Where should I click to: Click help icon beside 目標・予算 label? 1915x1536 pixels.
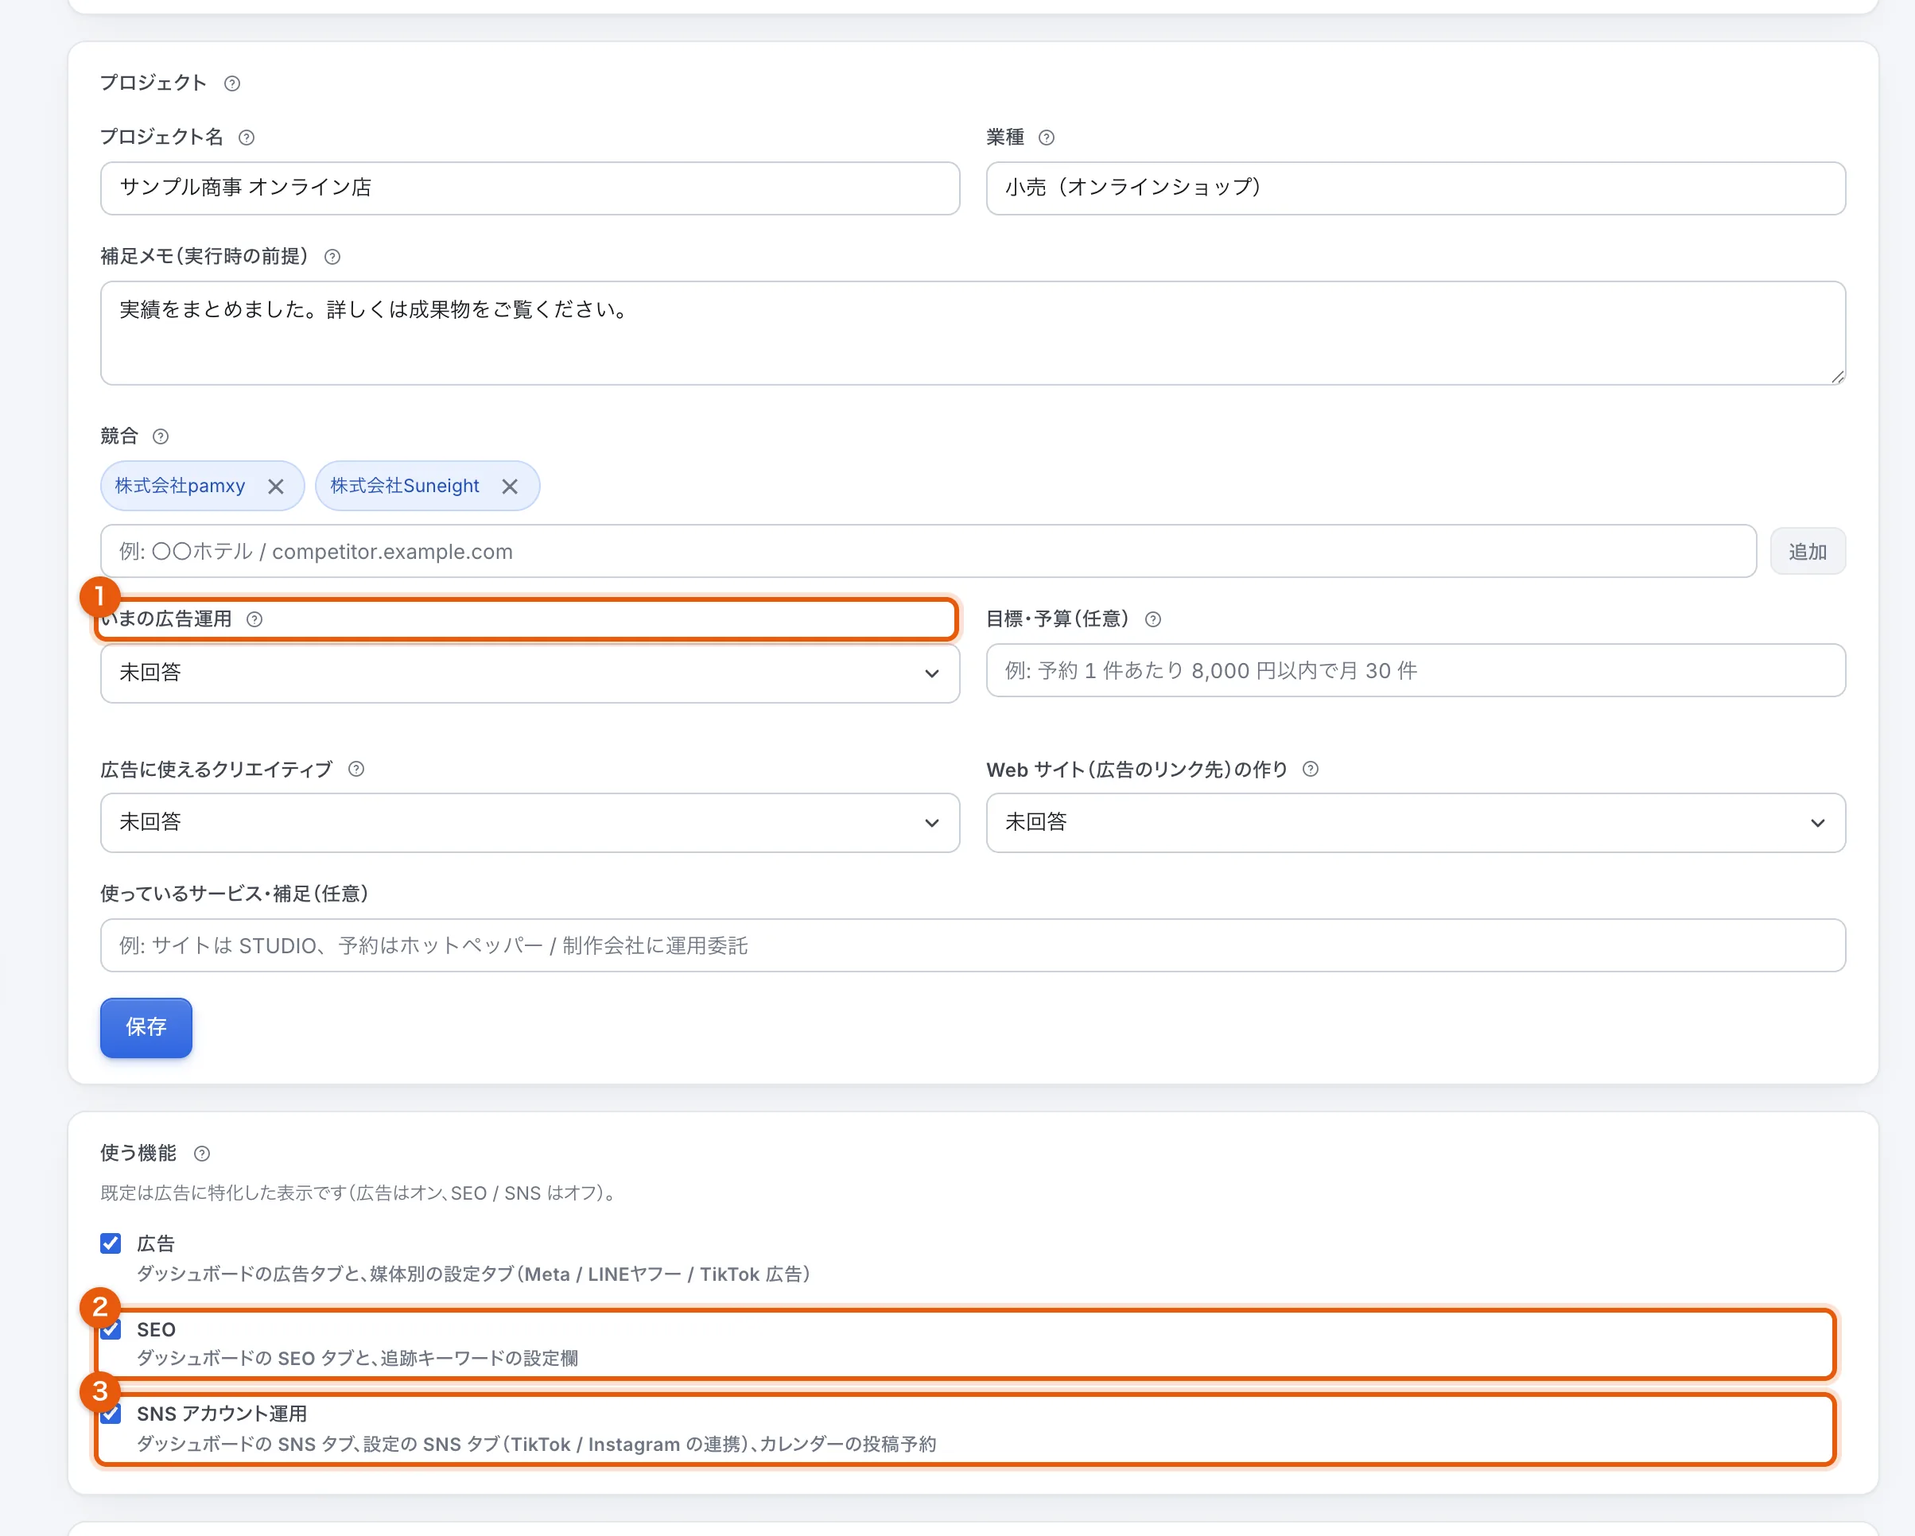click(x=1153, y=619)
